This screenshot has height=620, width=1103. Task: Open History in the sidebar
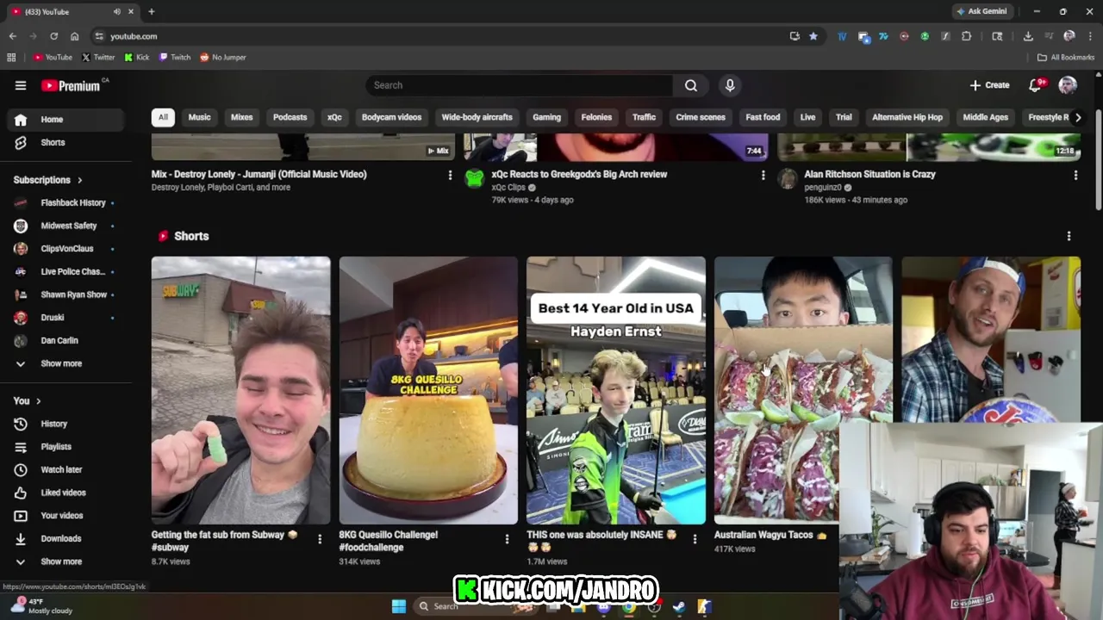point(67,424)
